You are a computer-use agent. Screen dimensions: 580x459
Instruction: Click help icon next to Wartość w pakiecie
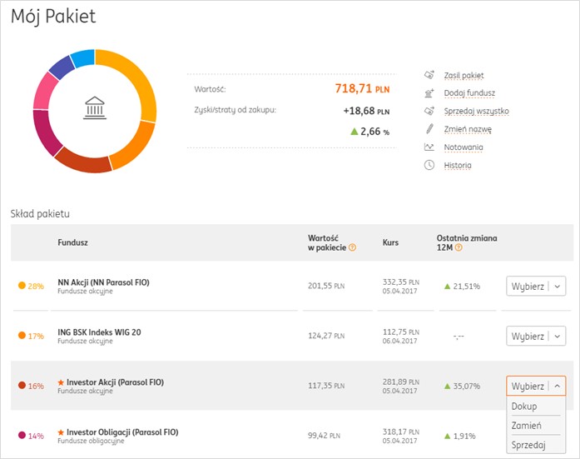point(353,247)
